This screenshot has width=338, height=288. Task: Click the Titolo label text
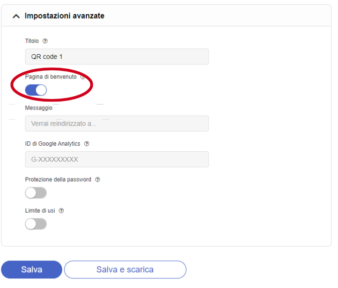click(32, 41)
